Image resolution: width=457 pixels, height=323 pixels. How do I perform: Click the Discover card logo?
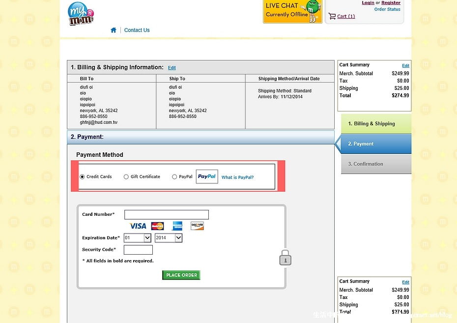pyautogui.click(x=197, y=226)
